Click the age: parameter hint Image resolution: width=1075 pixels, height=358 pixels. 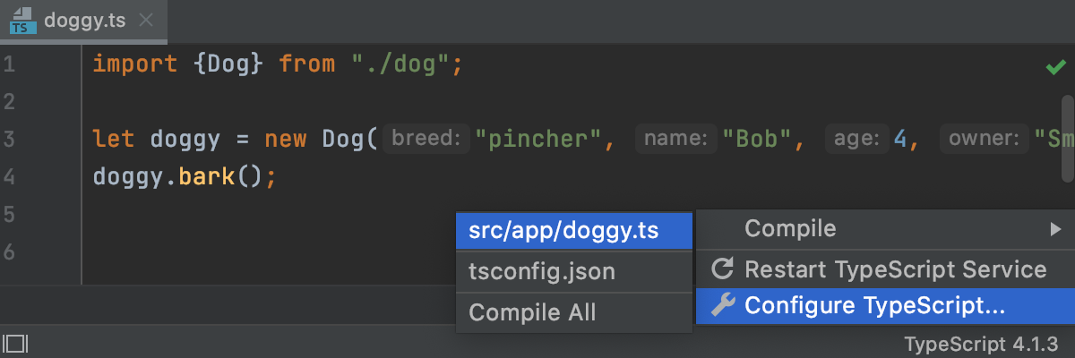pos(857,139)
